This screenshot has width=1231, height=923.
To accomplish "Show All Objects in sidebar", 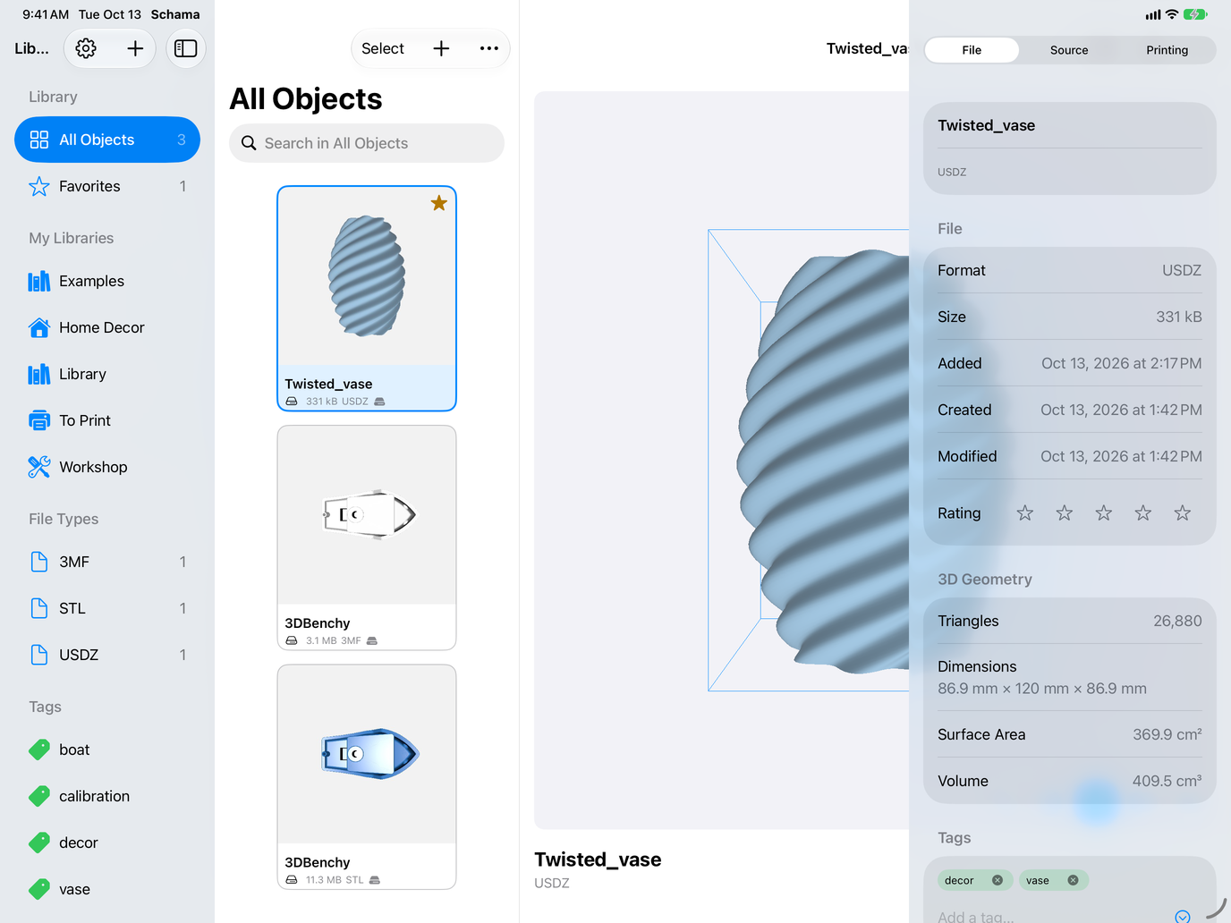I will click(x=107, y=140).
